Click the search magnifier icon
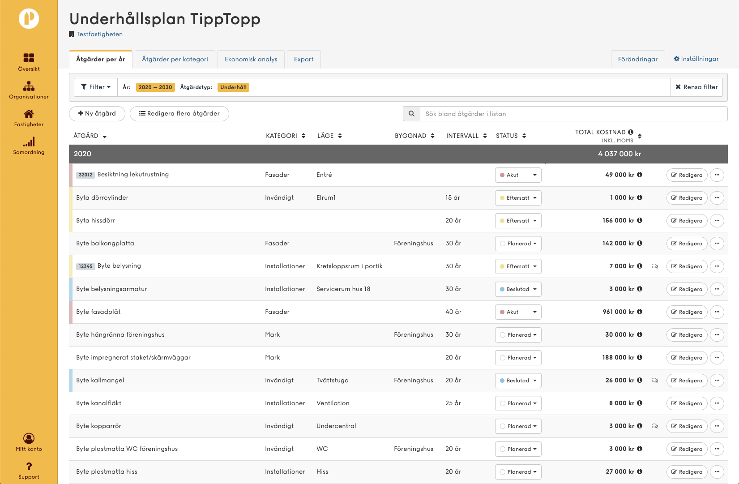Image resolution: width=739 pixels, height=484 pixels. coord(411,114)
